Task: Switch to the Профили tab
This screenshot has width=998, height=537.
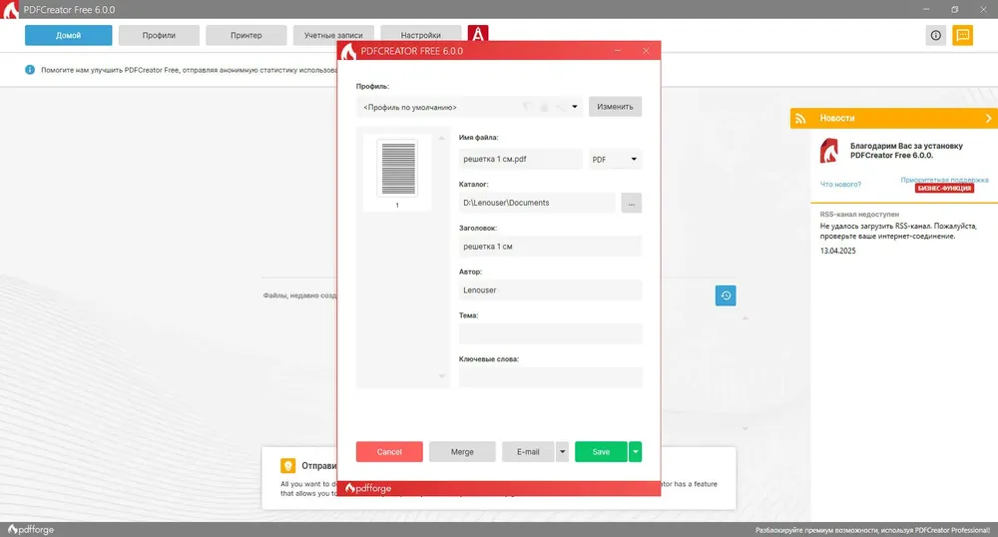Action: (x=159, y=36)
